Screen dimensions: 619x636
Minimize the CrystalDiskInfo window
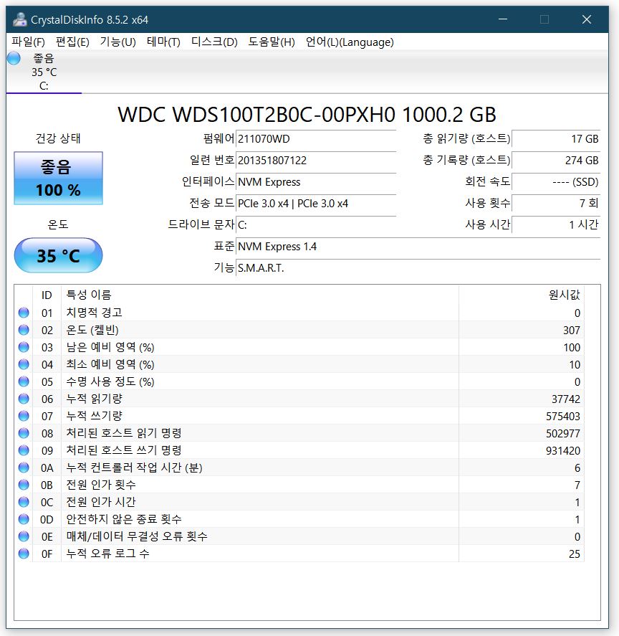point(503,19)
